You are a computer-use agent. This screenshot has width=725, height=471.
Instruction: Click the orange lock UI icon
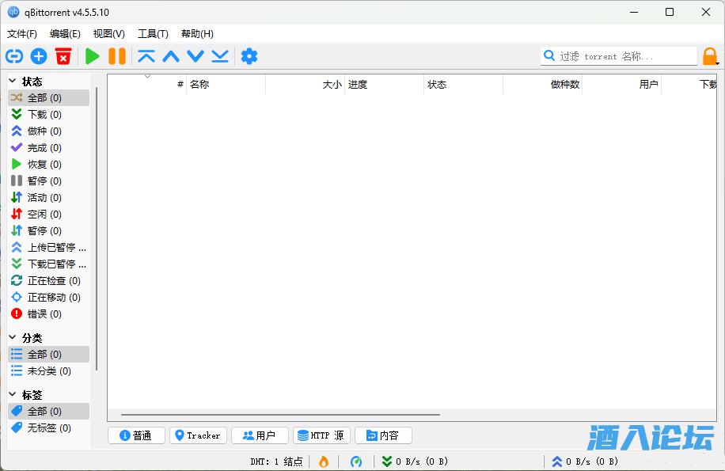(x=710, y=56)
